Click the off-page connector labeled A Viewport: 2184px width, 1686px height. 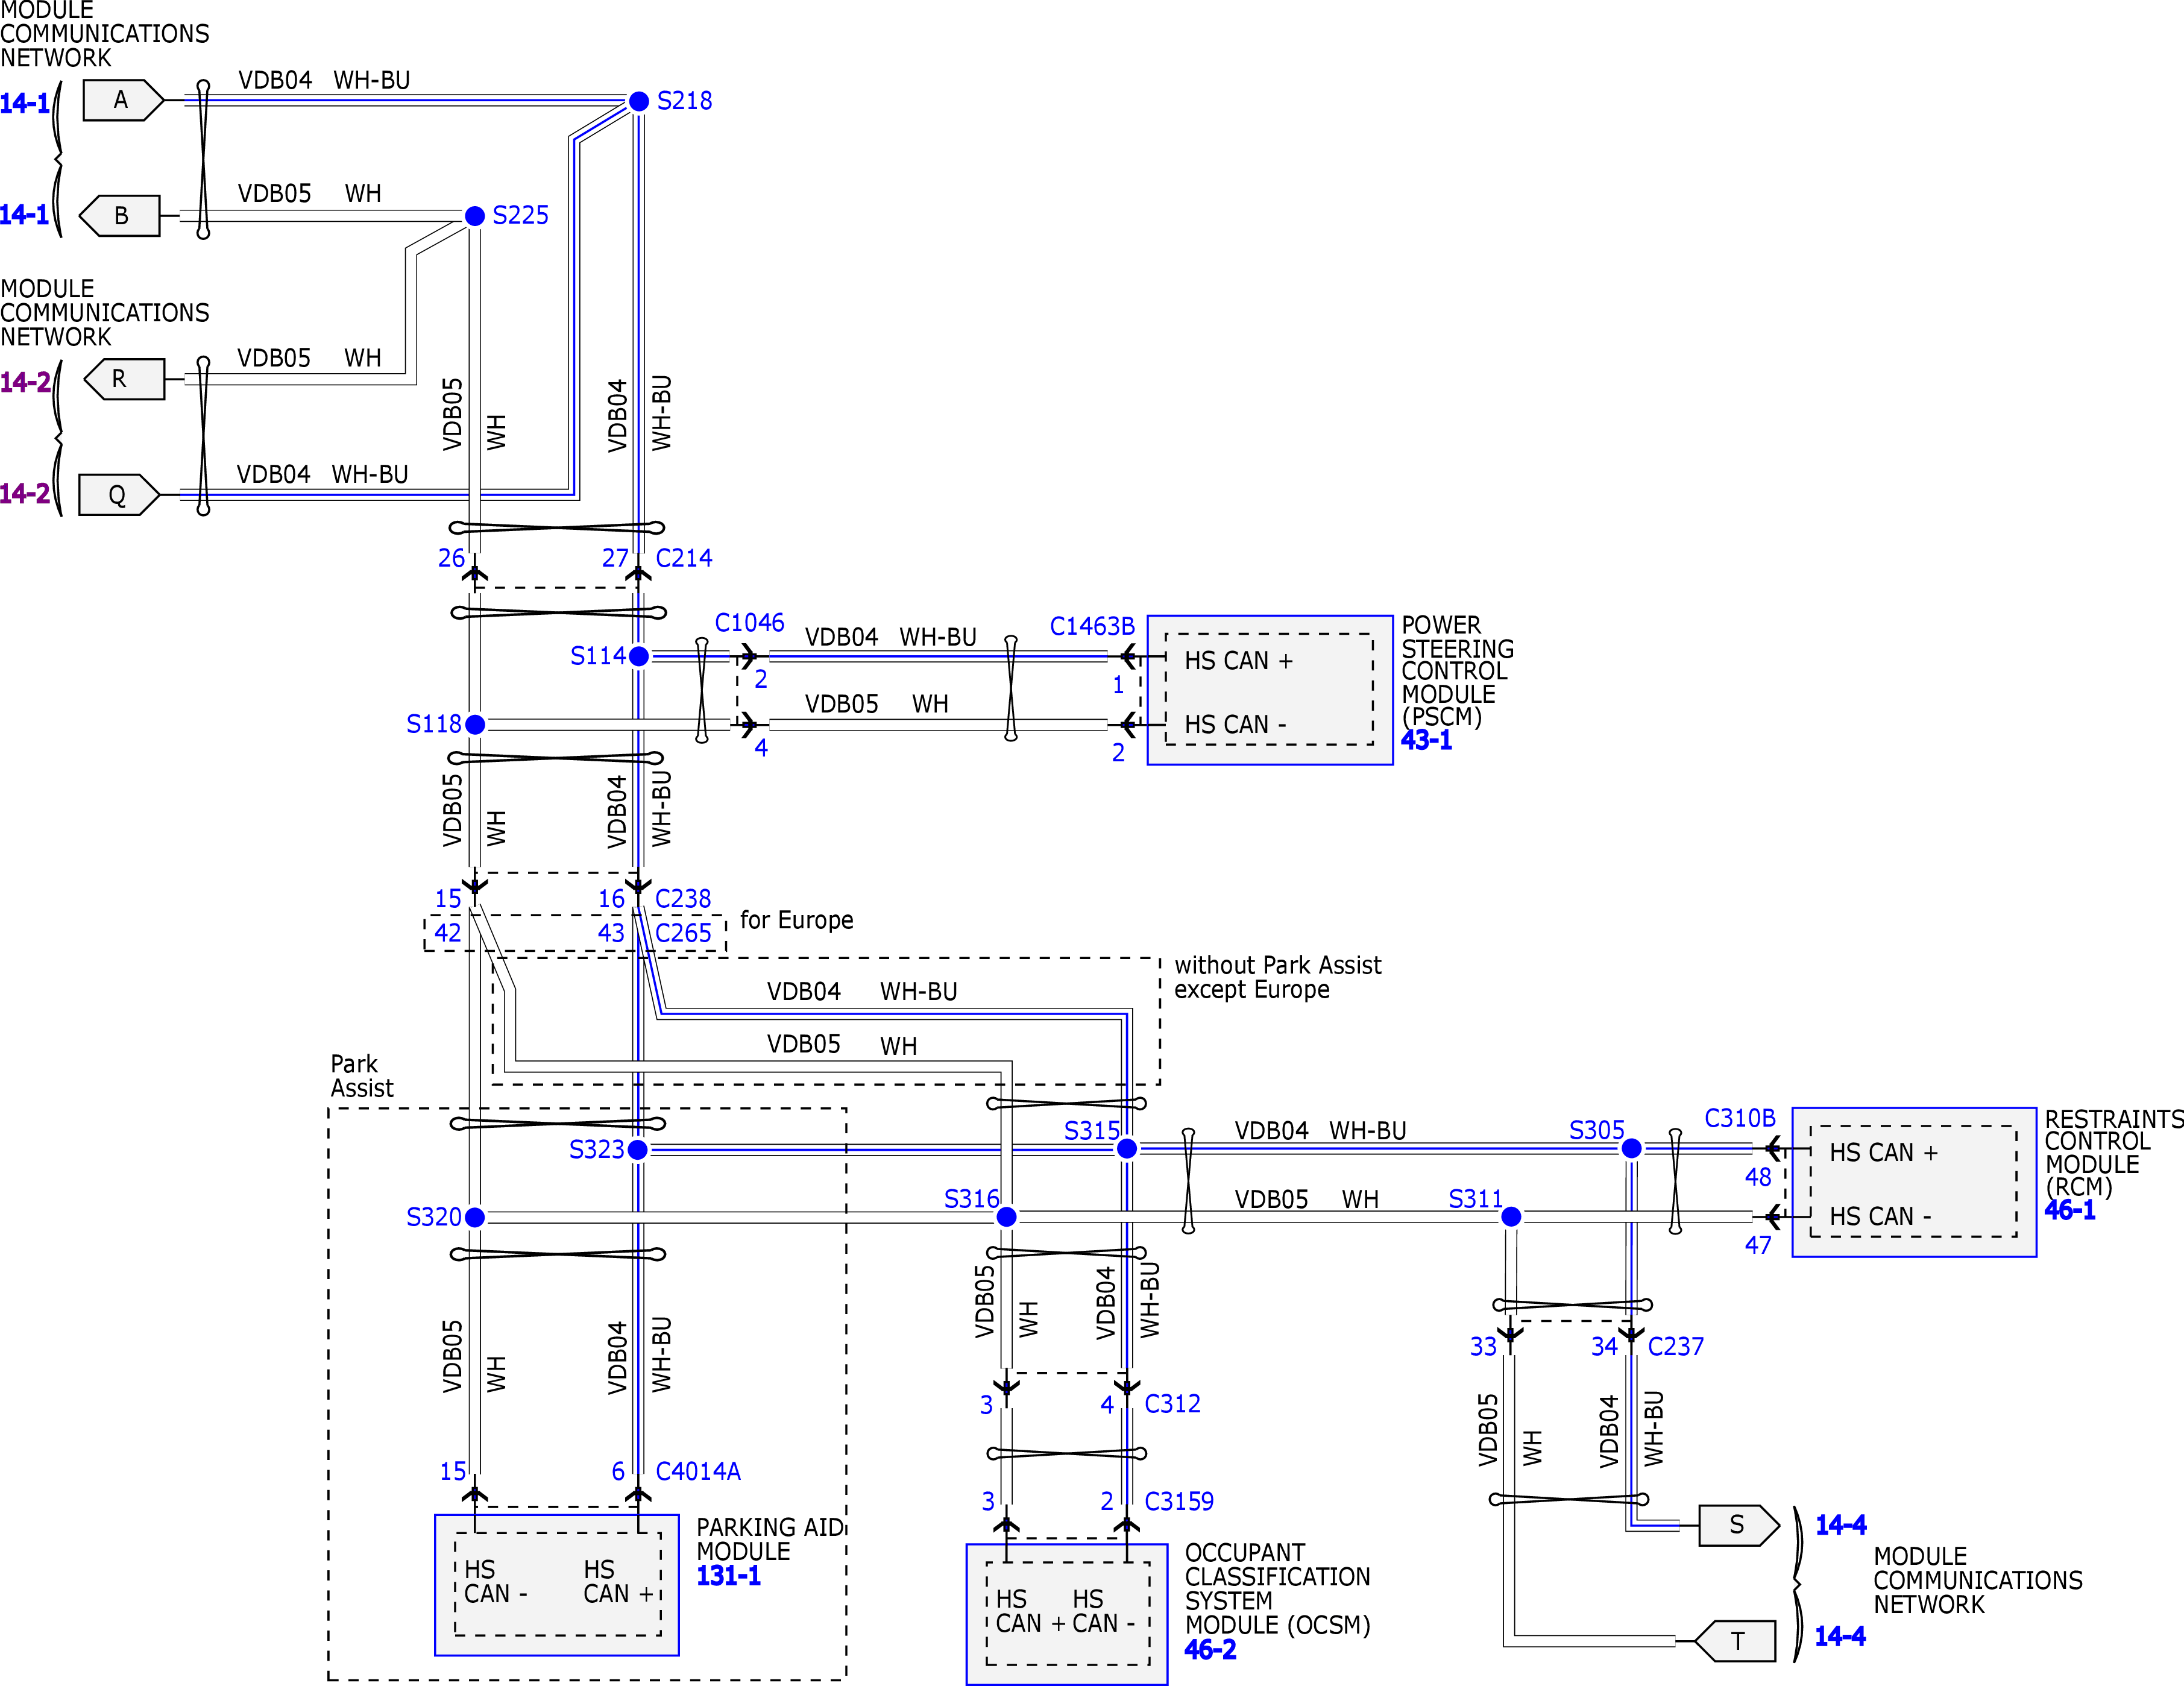[123, 100]
